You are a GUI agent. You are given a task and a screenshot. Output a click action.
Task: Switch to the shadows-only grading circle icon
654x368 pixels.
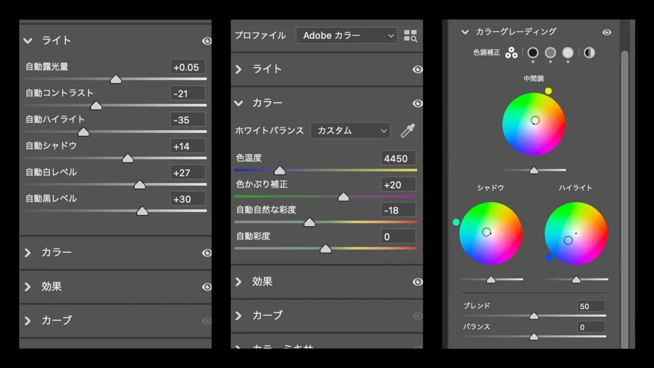click(x=533, y=53)
